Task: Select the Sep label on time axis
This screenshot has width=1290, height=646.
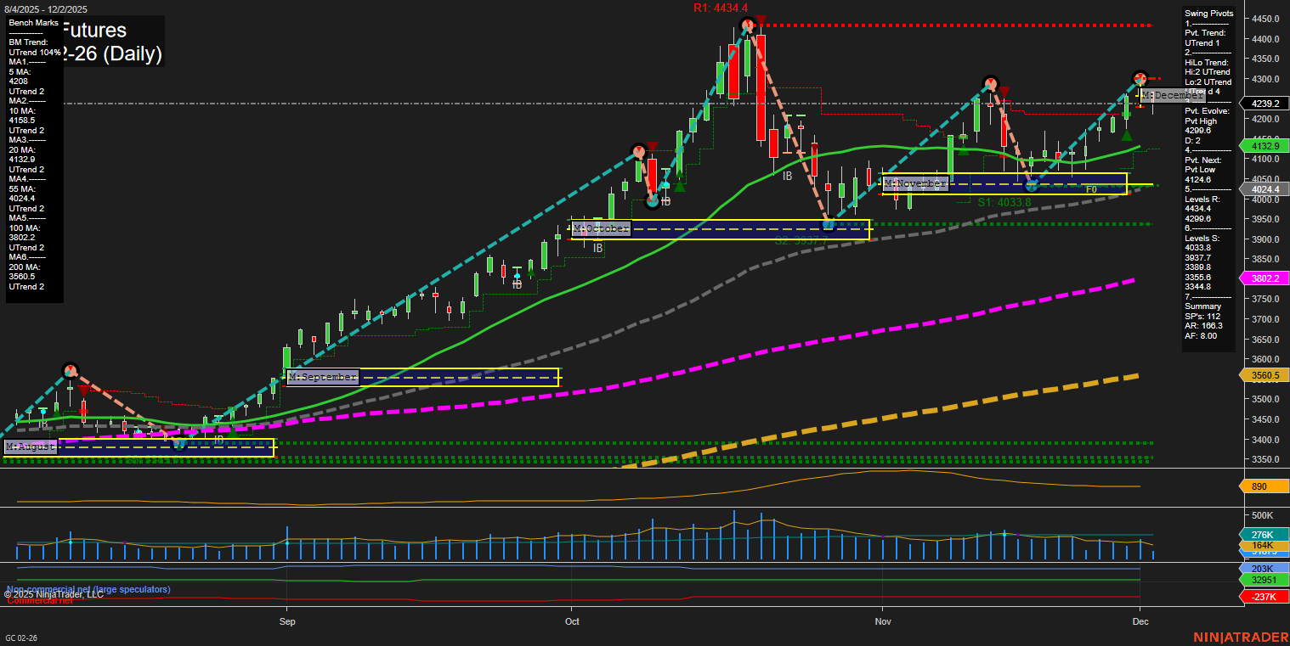Action: point(287,621)
